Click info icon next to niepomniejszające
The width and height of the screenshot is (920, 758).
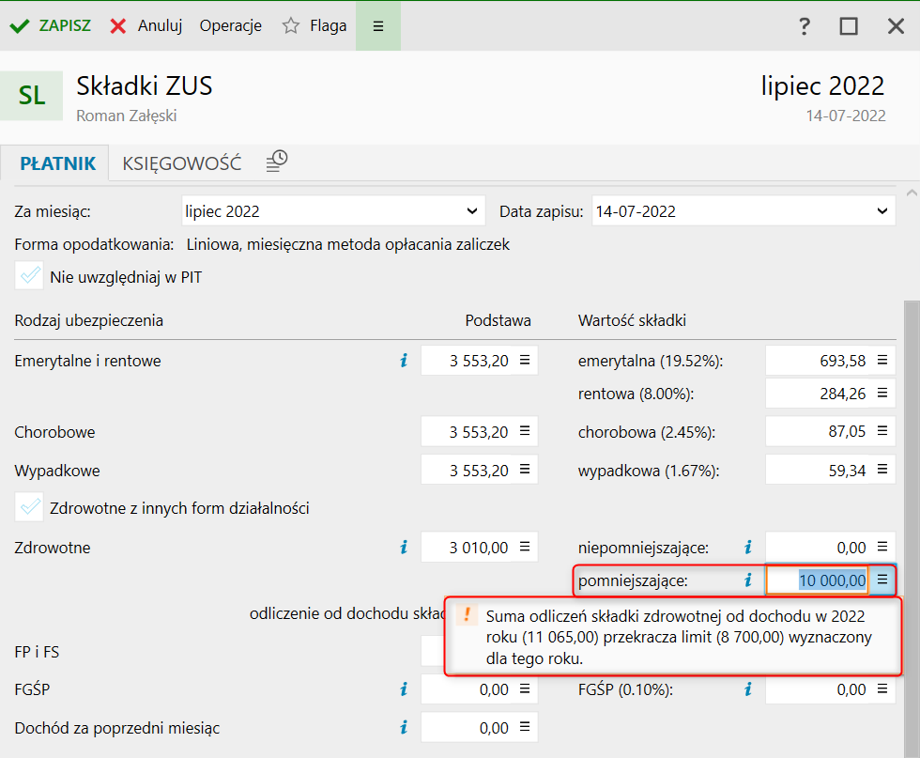tap(748, 547)
